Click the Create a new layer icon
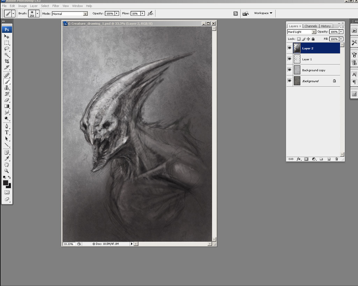The image size is (358, 286). coord(329,159)
